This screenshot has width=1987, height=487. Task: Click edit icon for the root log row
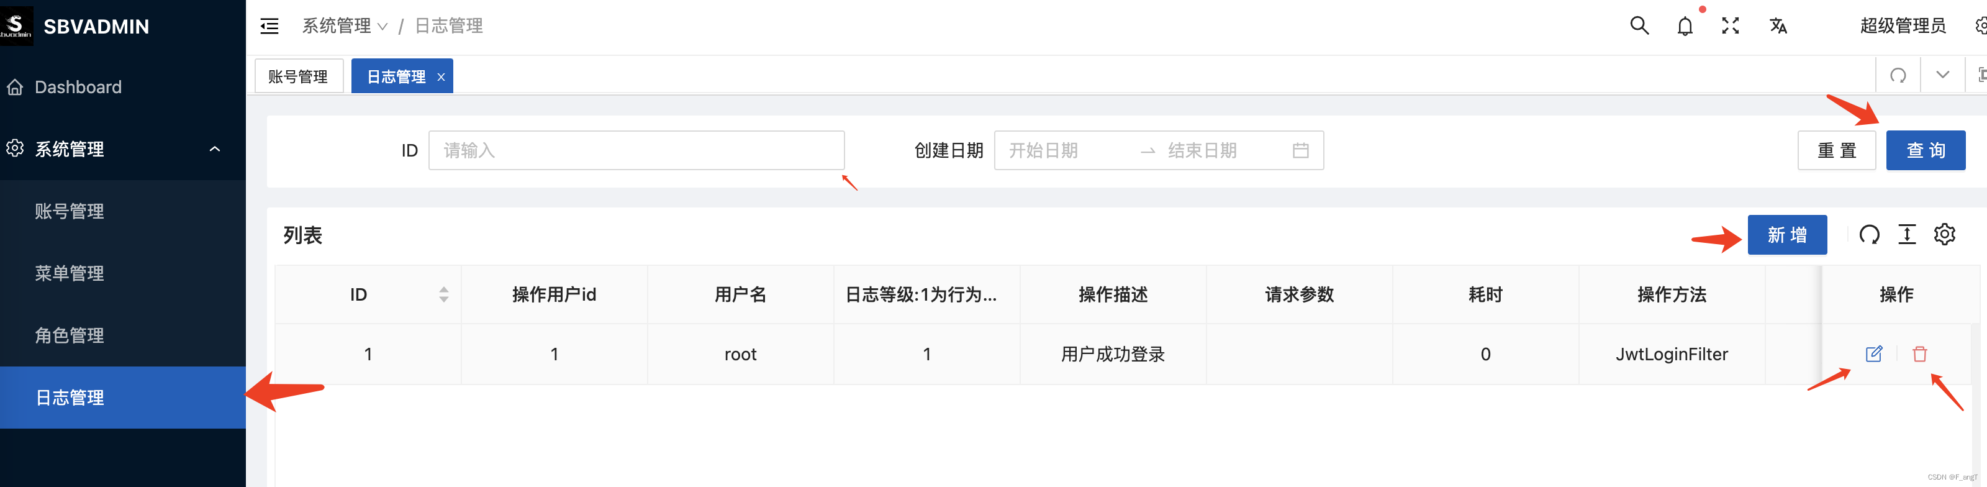pyautogui.click(x=1873, y=354)
